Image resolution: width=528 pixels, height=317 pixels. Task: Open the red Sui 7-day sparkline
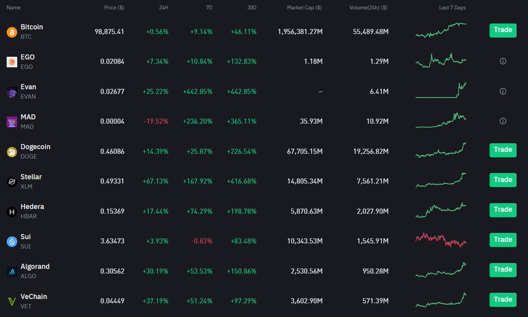point(441,240)
